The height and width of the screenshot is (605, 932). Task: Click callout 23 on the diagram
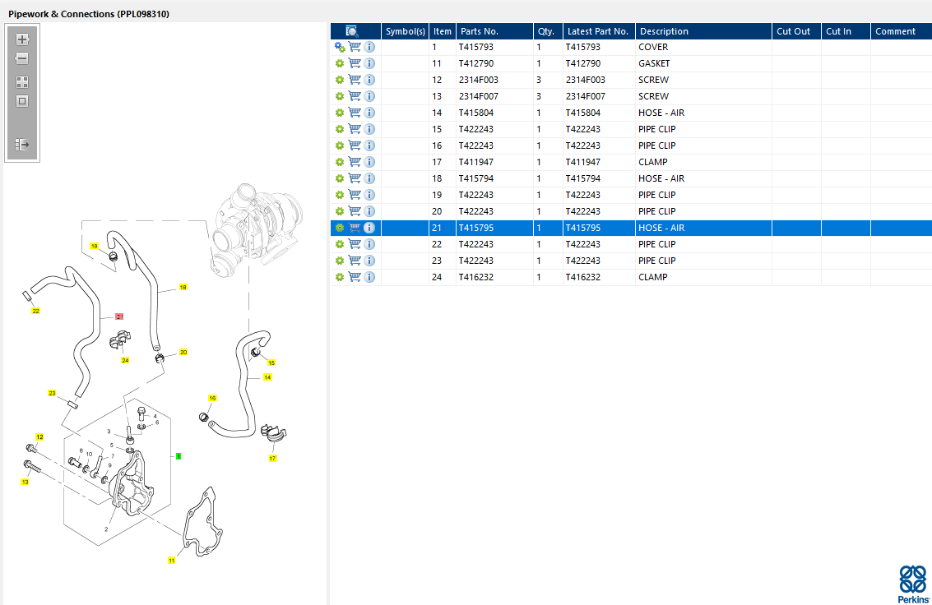click(52, 393)
